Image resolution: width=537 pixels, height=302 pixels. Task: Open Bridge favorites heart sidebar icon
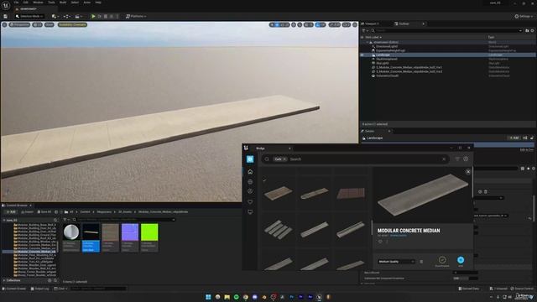coord(250,201)
